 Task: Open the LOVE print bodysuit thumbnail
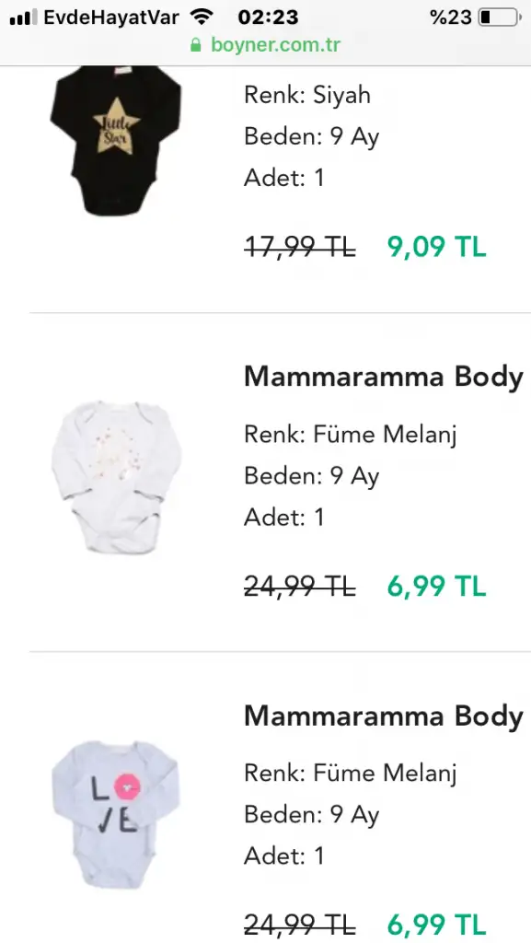coord(115,813)
